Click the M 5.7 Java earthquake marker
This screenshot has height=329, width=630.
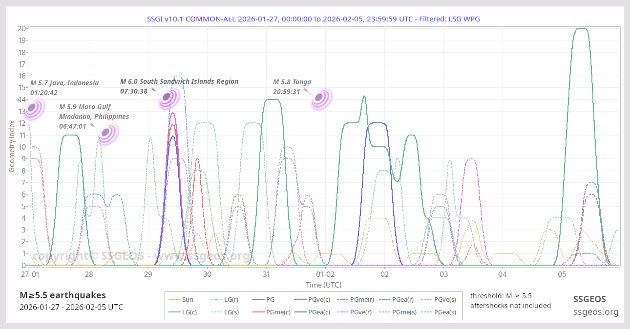pyautogui.click(x=33, y=108)
